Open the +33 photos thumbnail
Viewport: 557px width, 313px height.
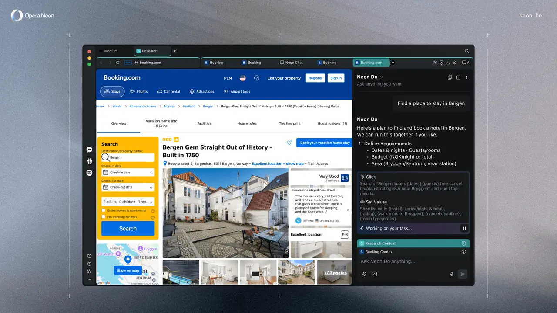pos(335,273)
